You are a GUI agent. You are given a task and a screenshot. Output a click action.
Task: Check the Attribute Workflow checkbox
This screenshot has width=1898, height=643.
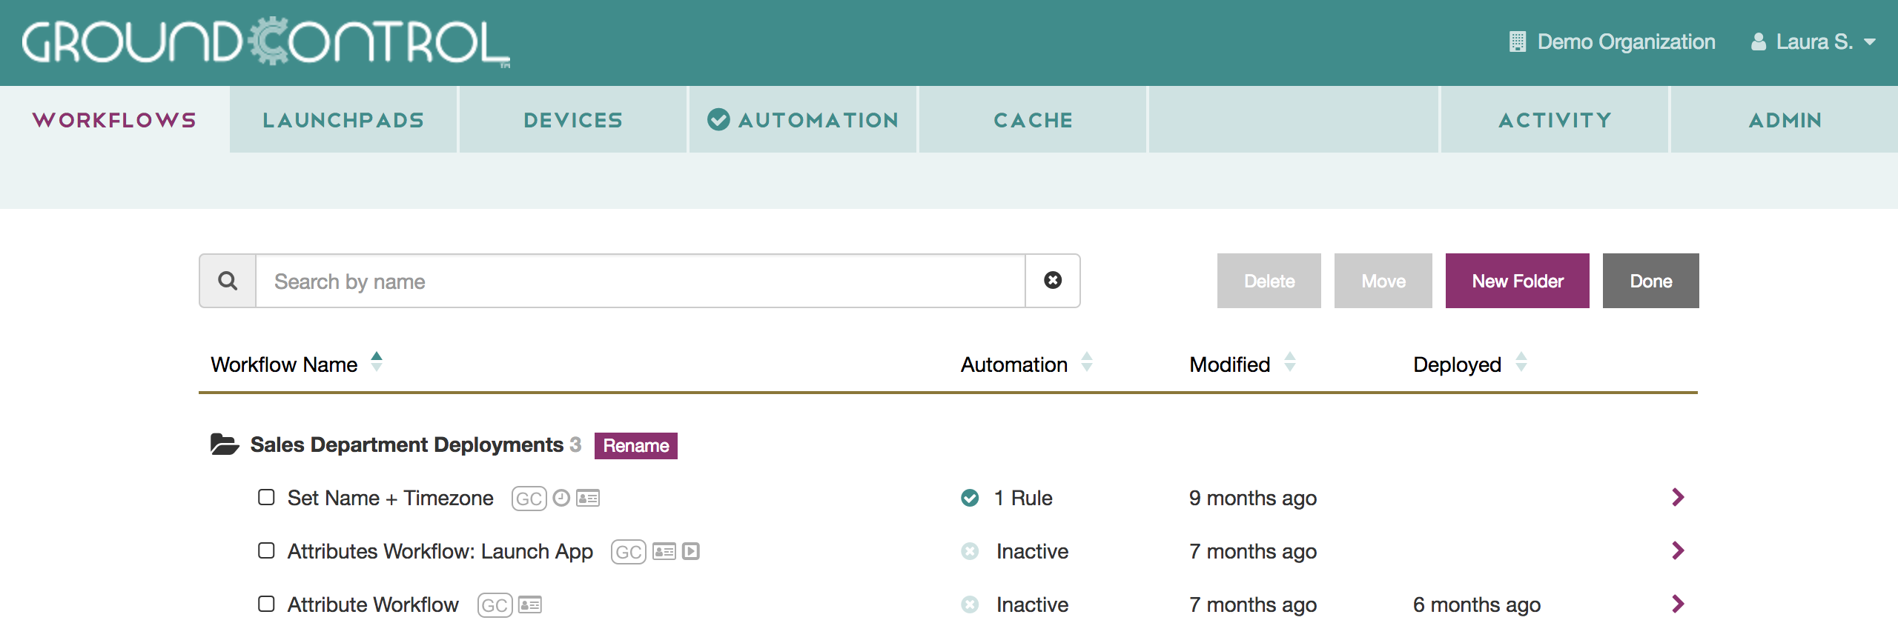(266, 604)
